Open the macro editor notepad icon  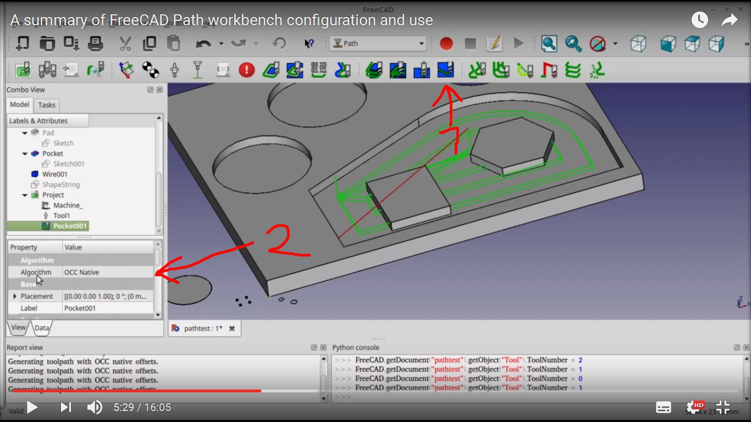tap(494, 43)
